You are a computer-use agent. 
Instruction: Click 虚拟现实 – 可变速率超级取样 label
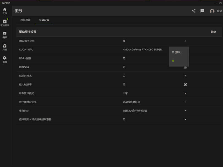35,119
